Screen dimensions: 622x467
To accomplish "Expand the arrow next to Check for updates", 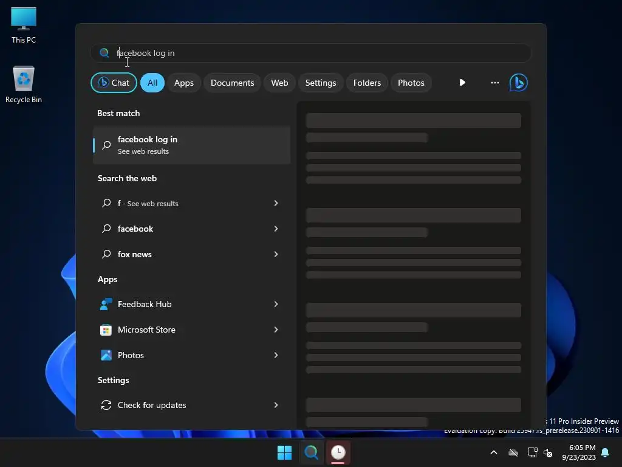I will pyautogui.click(x=276, y=405).
